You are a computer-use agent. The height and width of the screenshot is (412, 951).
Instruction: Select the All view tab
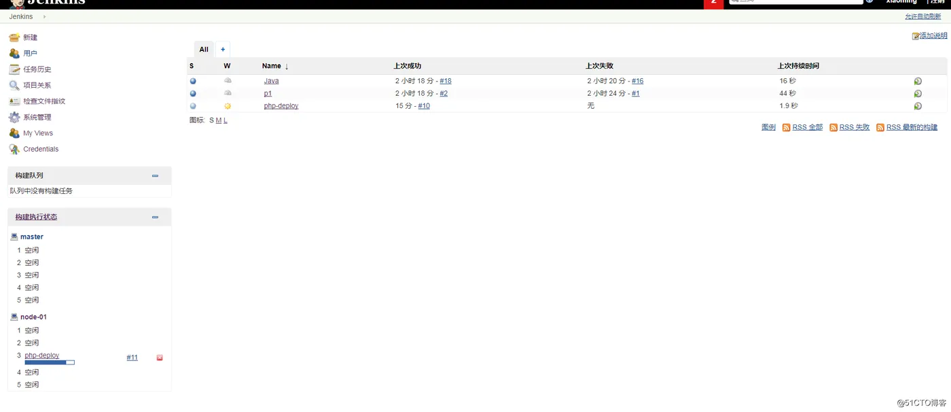pos(204,50)
